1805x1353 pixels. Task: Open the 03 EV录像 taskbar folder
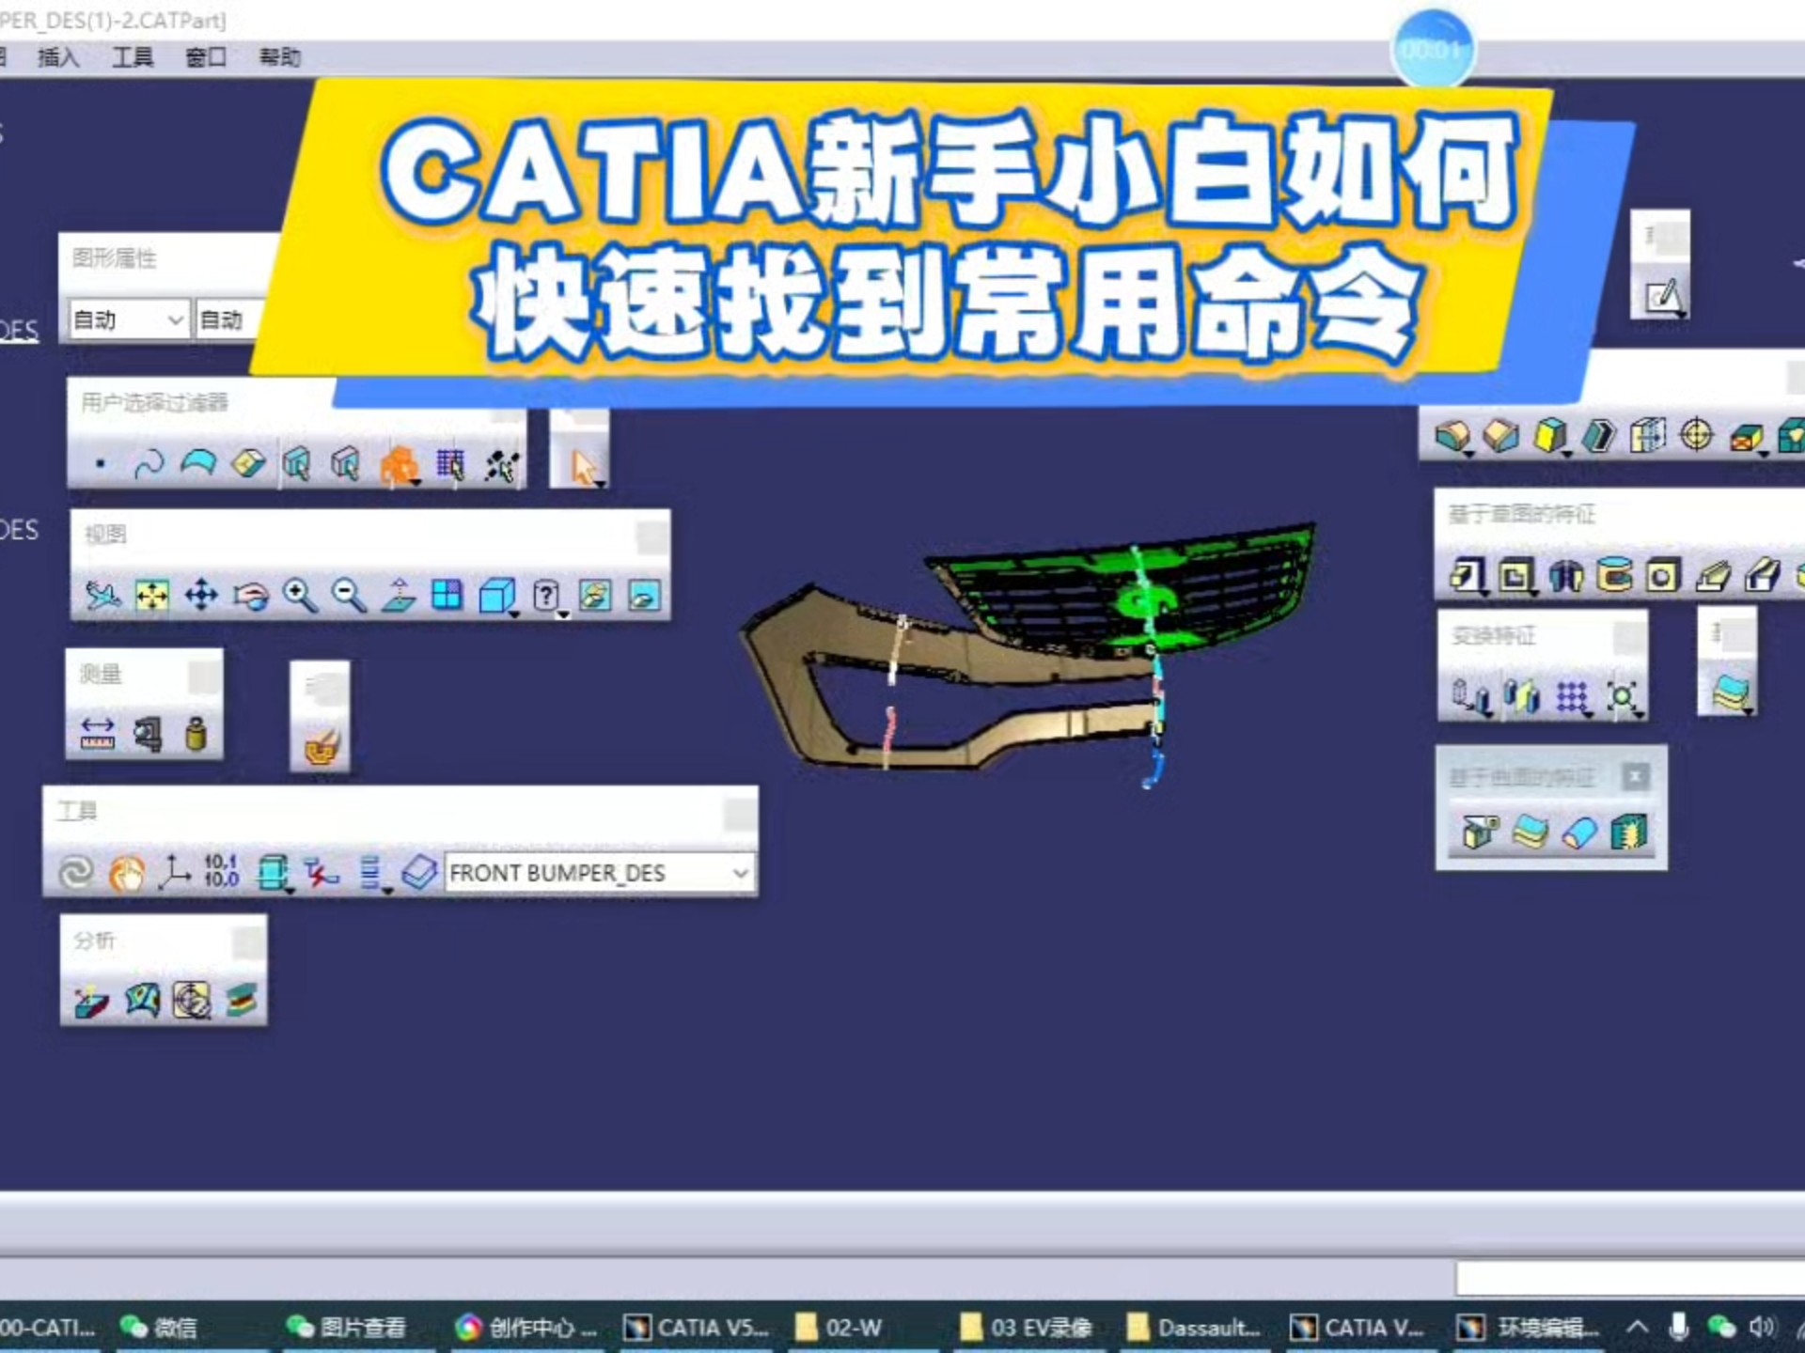pos(1026,1328)
